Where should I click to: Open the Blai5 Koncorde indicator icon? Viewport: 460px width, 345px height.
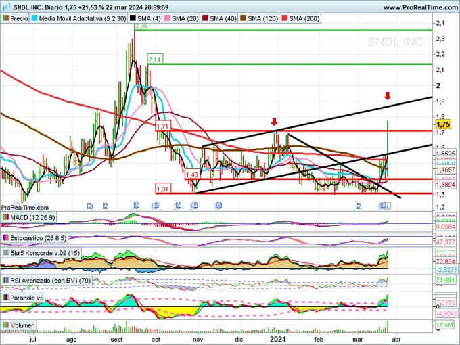(x=5, y=253)
